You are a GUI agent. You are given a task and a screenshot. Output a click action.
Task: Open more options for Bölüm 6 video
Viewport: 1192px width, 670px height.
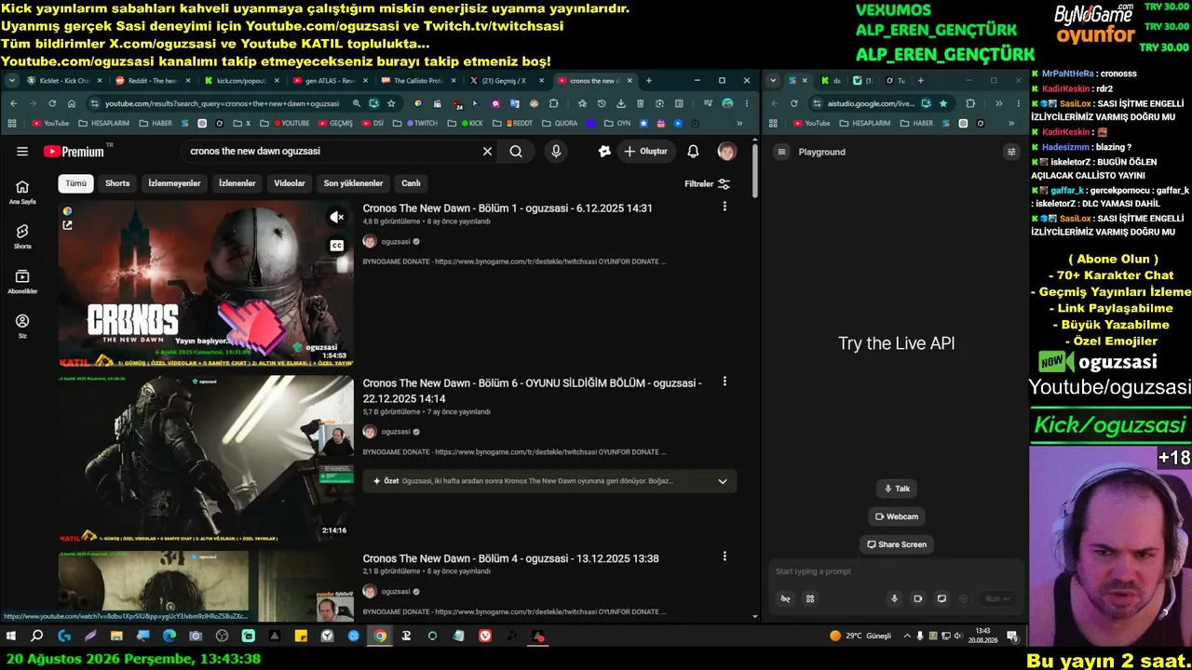725,382
